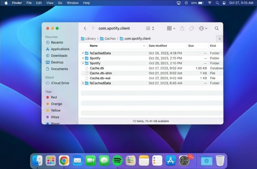Select the Cache.db file
257x169 pixels.
coord(152,68)
